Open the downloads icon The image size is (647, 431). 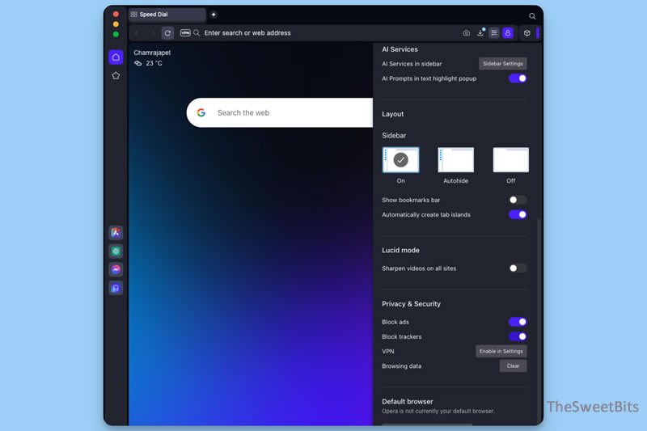(480, 32)
